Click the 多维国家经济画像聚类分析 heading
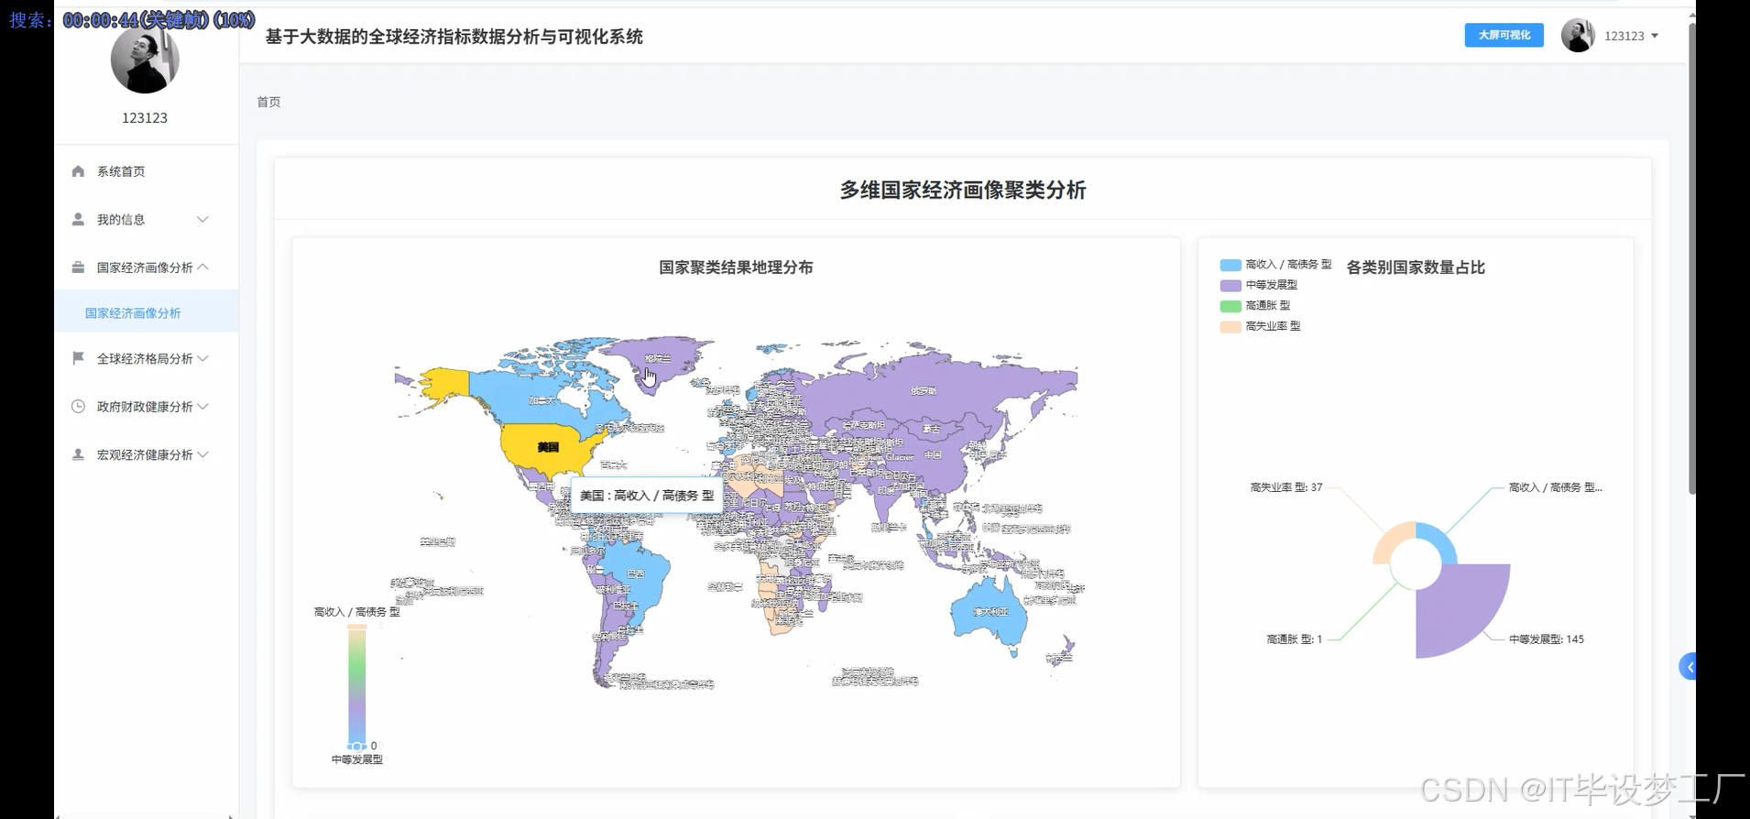This screenshot has width=1750, height=819. click(963, 190)
